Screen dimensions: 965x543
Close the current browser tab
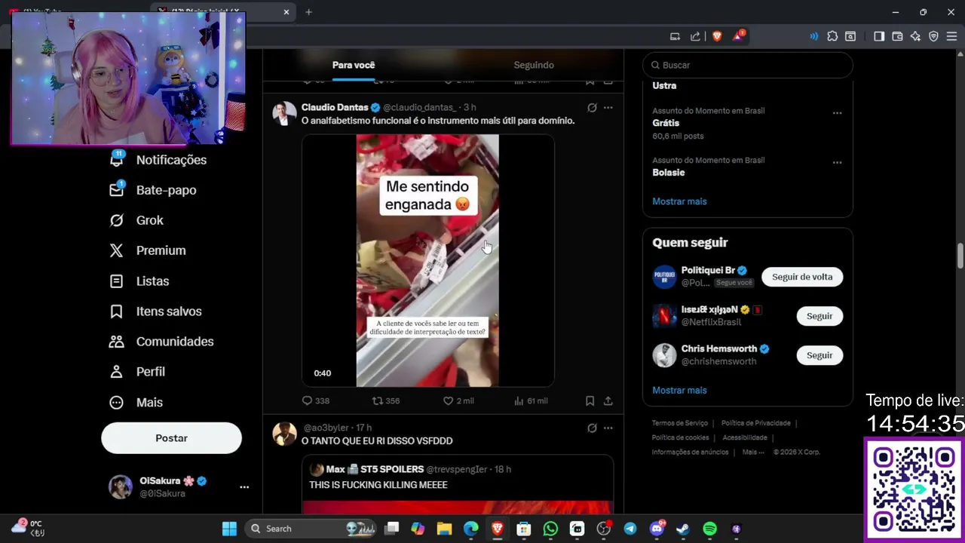coord(286,12)
